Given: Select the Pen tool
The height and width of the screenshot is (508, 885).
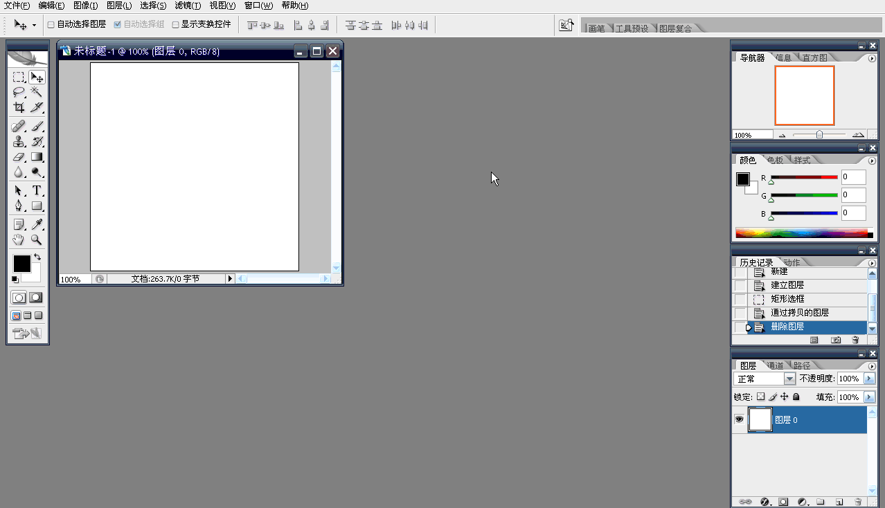Looking at the screenshot, I should tap(19, 206).
